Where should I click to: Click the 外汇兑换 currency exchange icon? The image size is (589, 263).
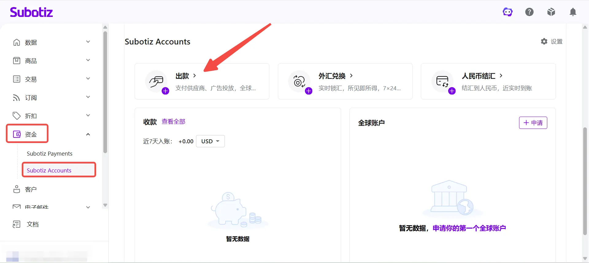pos(299,81)
